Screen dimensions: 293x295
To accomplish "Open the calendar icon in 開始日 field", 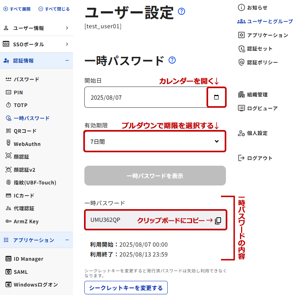I will click(216, 98).
